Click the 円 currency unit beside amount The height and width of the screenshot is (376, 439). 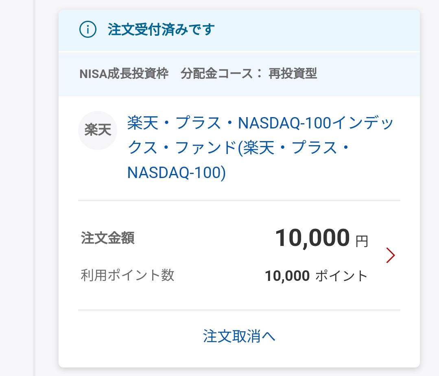362,241
